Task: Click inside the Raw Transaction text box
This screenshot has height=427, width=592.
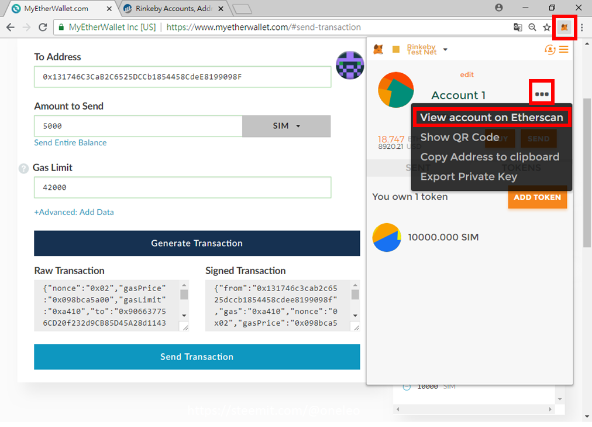Action: (x=106, y=305)
